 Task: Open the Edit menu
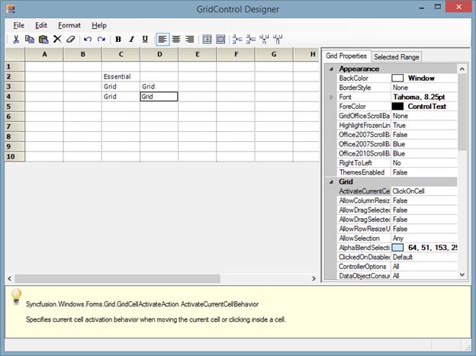(41, 25)
